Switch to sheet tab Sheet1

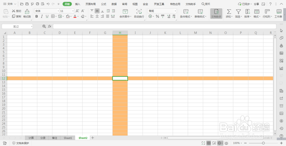pyautogui.click(x=68, y=138)
